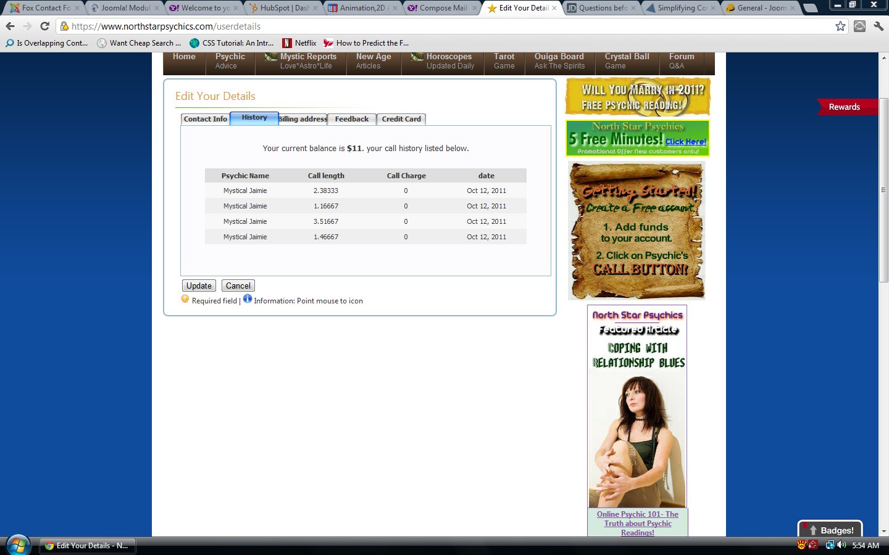Close the HubSpot Dash tab
889x555 pixels.
tap(315, 8)
